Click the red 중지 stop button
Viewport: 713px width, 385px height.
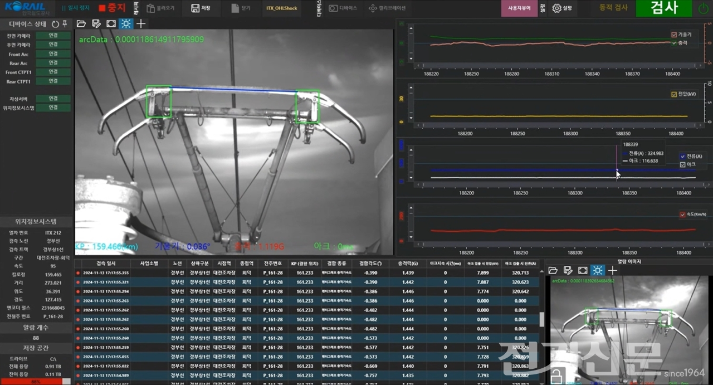tap(112, 8)
